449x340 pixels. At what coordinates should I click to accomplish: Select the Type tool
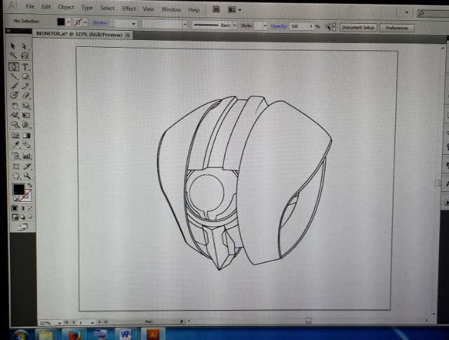click(25, 67)
